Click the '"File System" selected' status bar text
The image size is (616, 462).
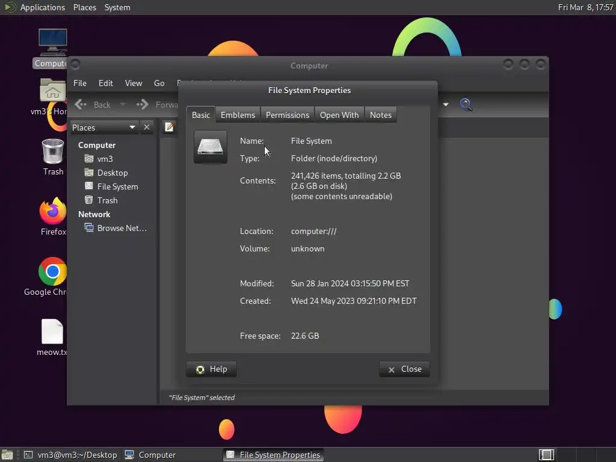pyautogui.click(x=202, y=398)
